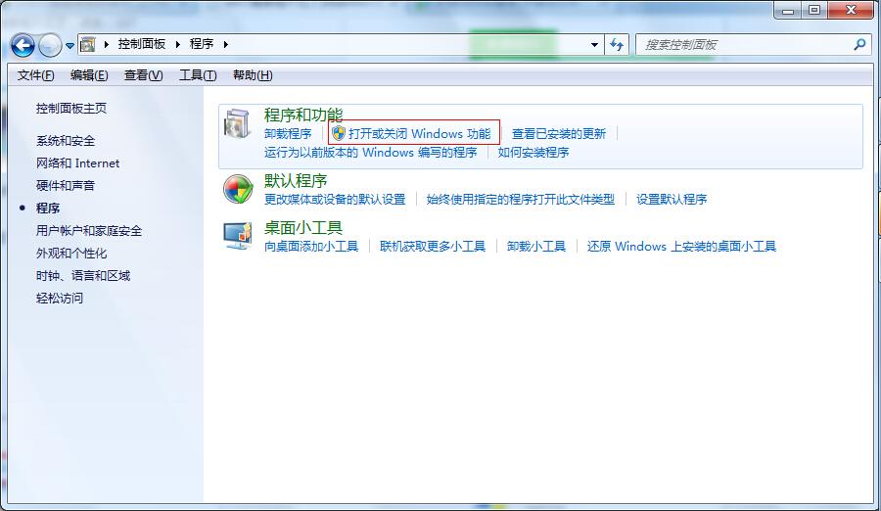Open 打开或关闭 Windows 功能
This screenshot has width=881, height=511.
(x=419, y=134)
